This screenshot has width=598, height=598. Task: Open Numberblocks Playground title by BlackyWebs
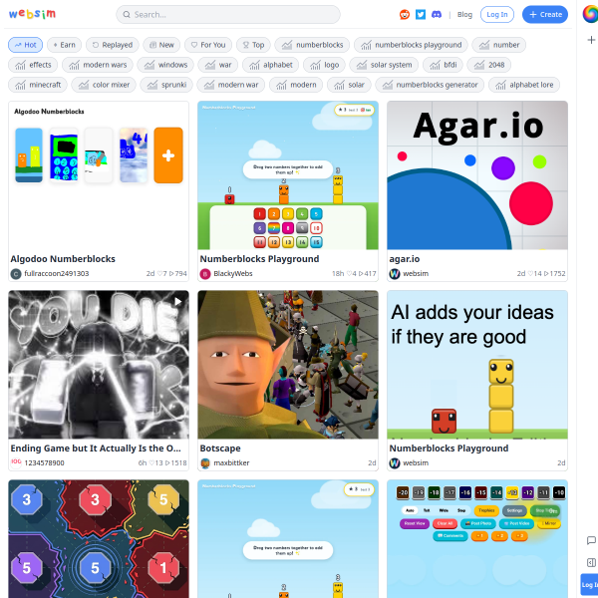coord(259,259)
